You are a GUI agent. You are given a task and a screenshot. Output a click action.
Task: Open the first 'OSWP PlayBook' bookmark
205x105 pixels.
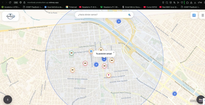[32, 7]
